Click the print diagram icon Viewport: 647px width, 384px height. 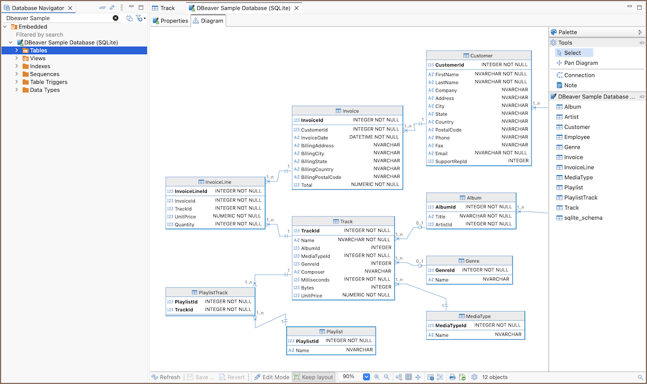[x=452, y=377]
